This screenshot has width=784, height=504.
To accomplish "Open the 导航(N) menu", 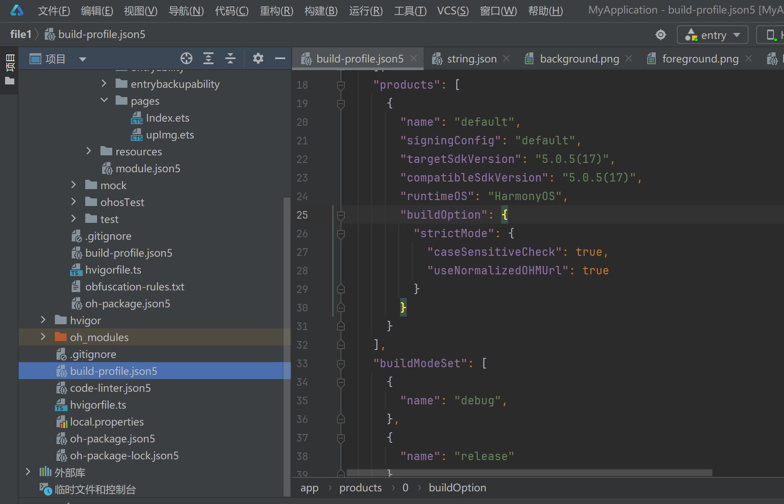I will click(186, 11).
